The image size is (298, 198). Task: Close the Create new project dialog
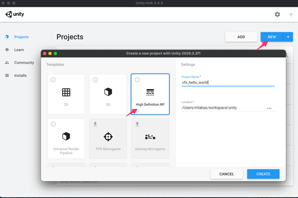click(x=45, y=53)
